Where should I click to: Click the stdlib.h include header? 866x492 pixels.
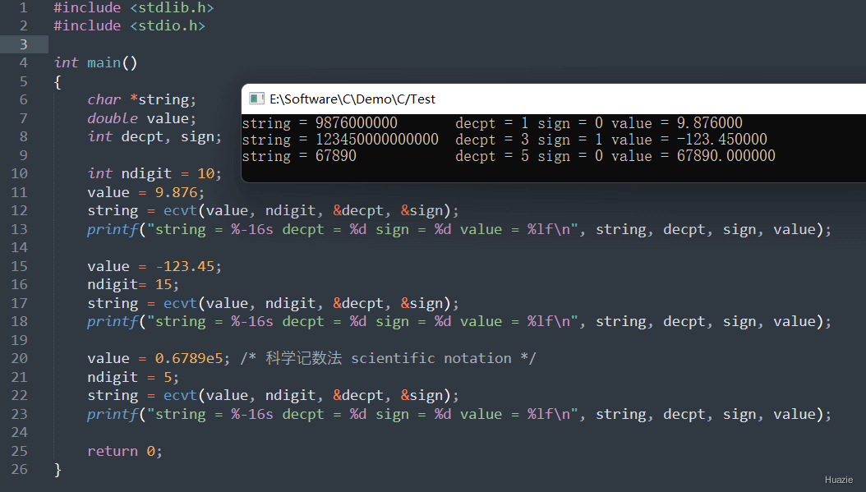click(x=172, y=7)
